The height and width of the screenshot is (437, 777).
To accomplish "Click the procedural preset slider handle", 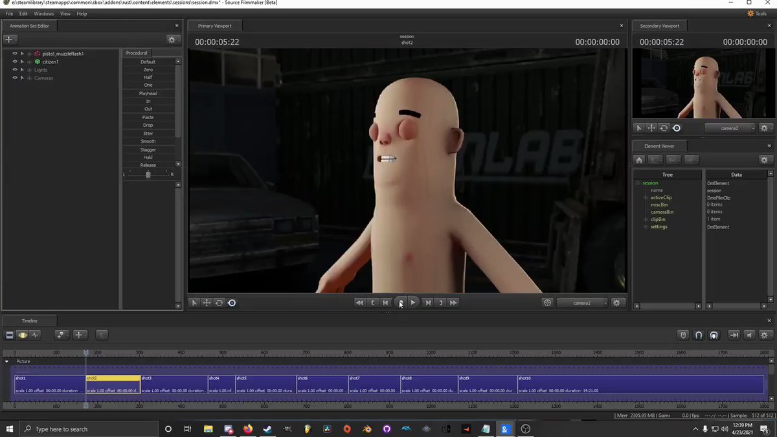I will pyautogui.click(x=148, y=175).
